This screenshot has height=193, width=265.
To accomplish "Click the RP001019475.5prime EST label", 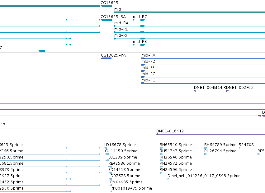I will 131,188.
